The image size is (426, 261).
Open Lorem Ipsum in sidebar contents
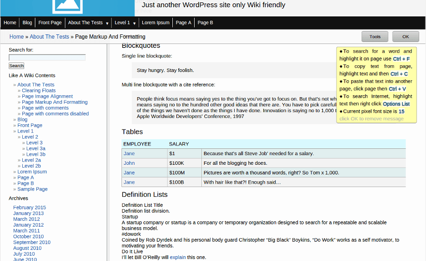32,172
